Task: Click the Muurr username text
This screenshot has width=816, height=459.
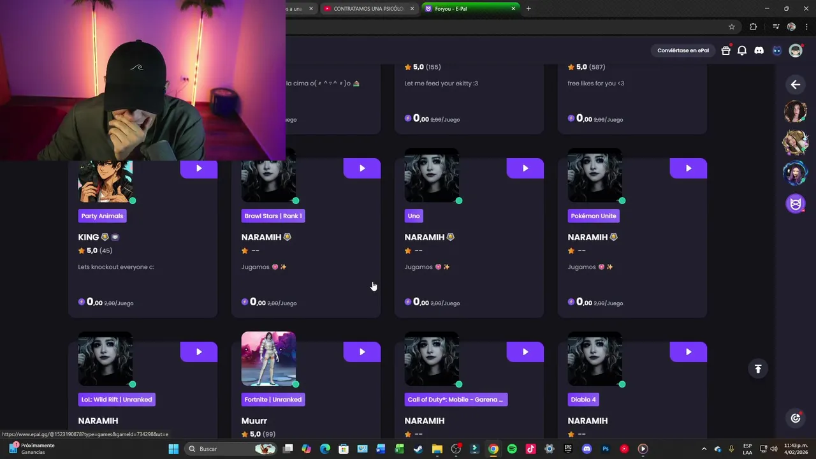Action: (254, 421)
